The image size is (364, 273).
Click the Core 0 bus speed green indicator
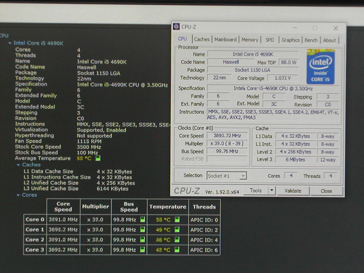pos(142,220)
